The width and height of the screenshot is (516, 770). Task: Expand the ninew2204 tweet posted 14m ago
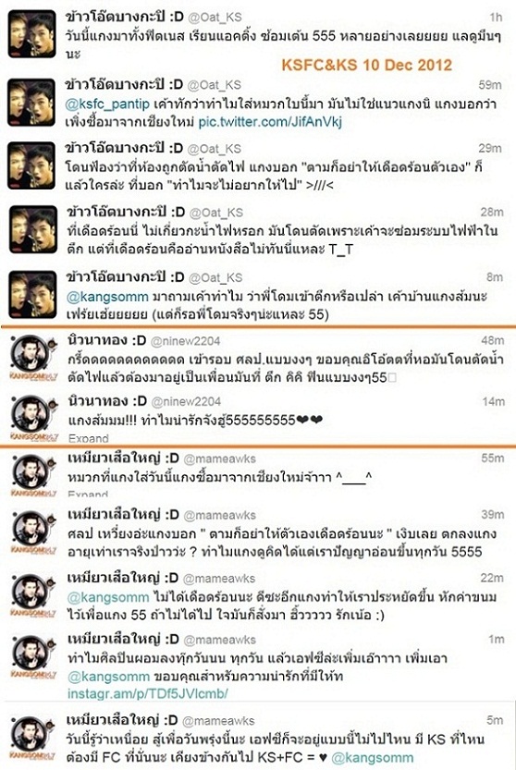pyautogui.click(x=88, y=438)
